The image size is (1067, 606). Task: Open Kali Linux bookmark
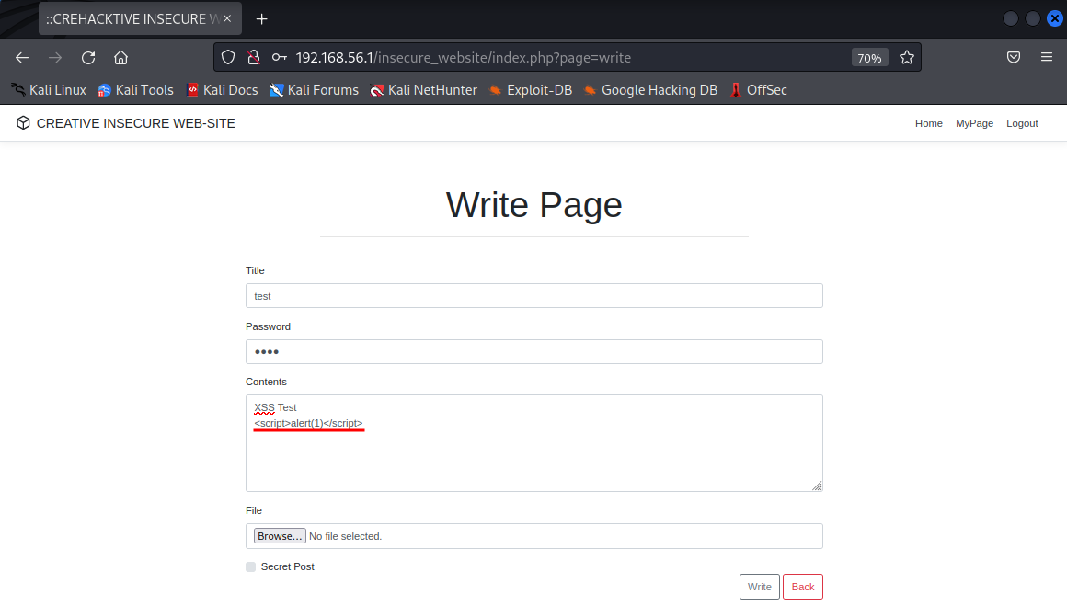point(49,90)
